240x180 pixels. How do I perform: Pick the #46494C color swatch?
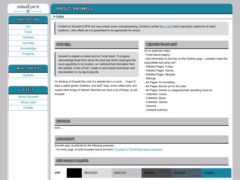(x=156, y=173)
